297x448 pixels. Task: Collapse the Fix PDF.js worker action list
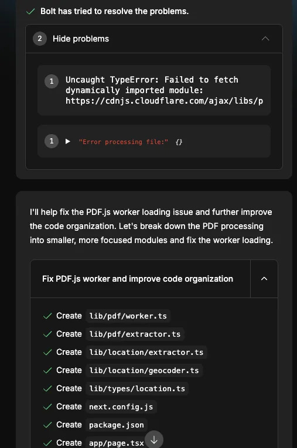(x=264, y=279)
